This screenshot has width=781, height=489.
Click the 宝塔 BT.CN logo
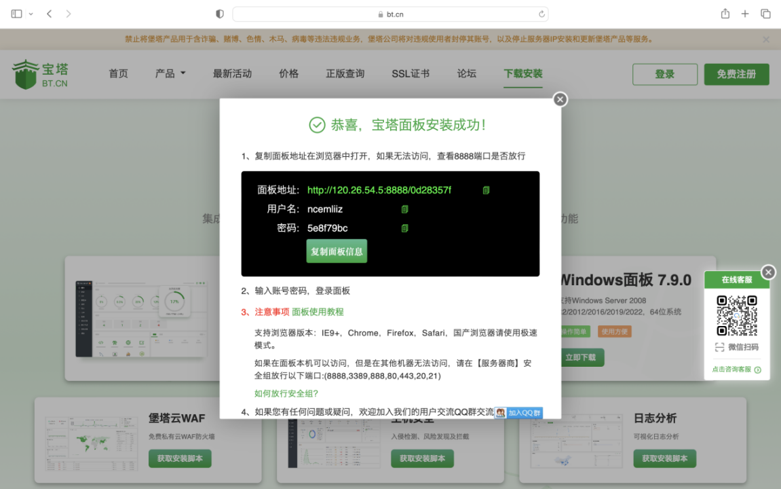[x=40, y=74]
